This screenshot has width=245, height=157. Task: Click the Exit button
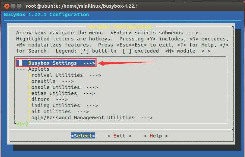coord(119,136)
